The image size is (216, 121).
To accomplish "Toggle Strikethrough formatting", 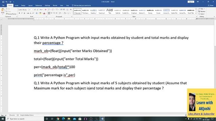I will pos(28,13).
